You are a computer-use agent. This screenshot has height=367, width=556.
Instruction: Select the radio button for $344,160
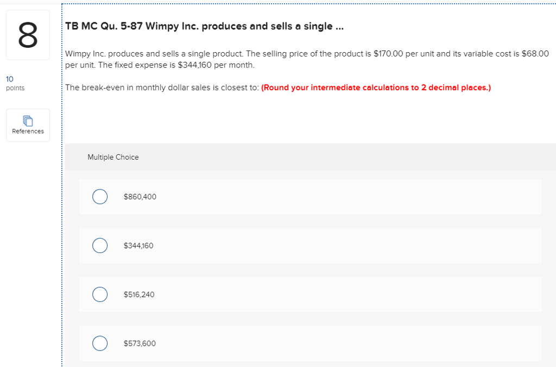point(100,245)
